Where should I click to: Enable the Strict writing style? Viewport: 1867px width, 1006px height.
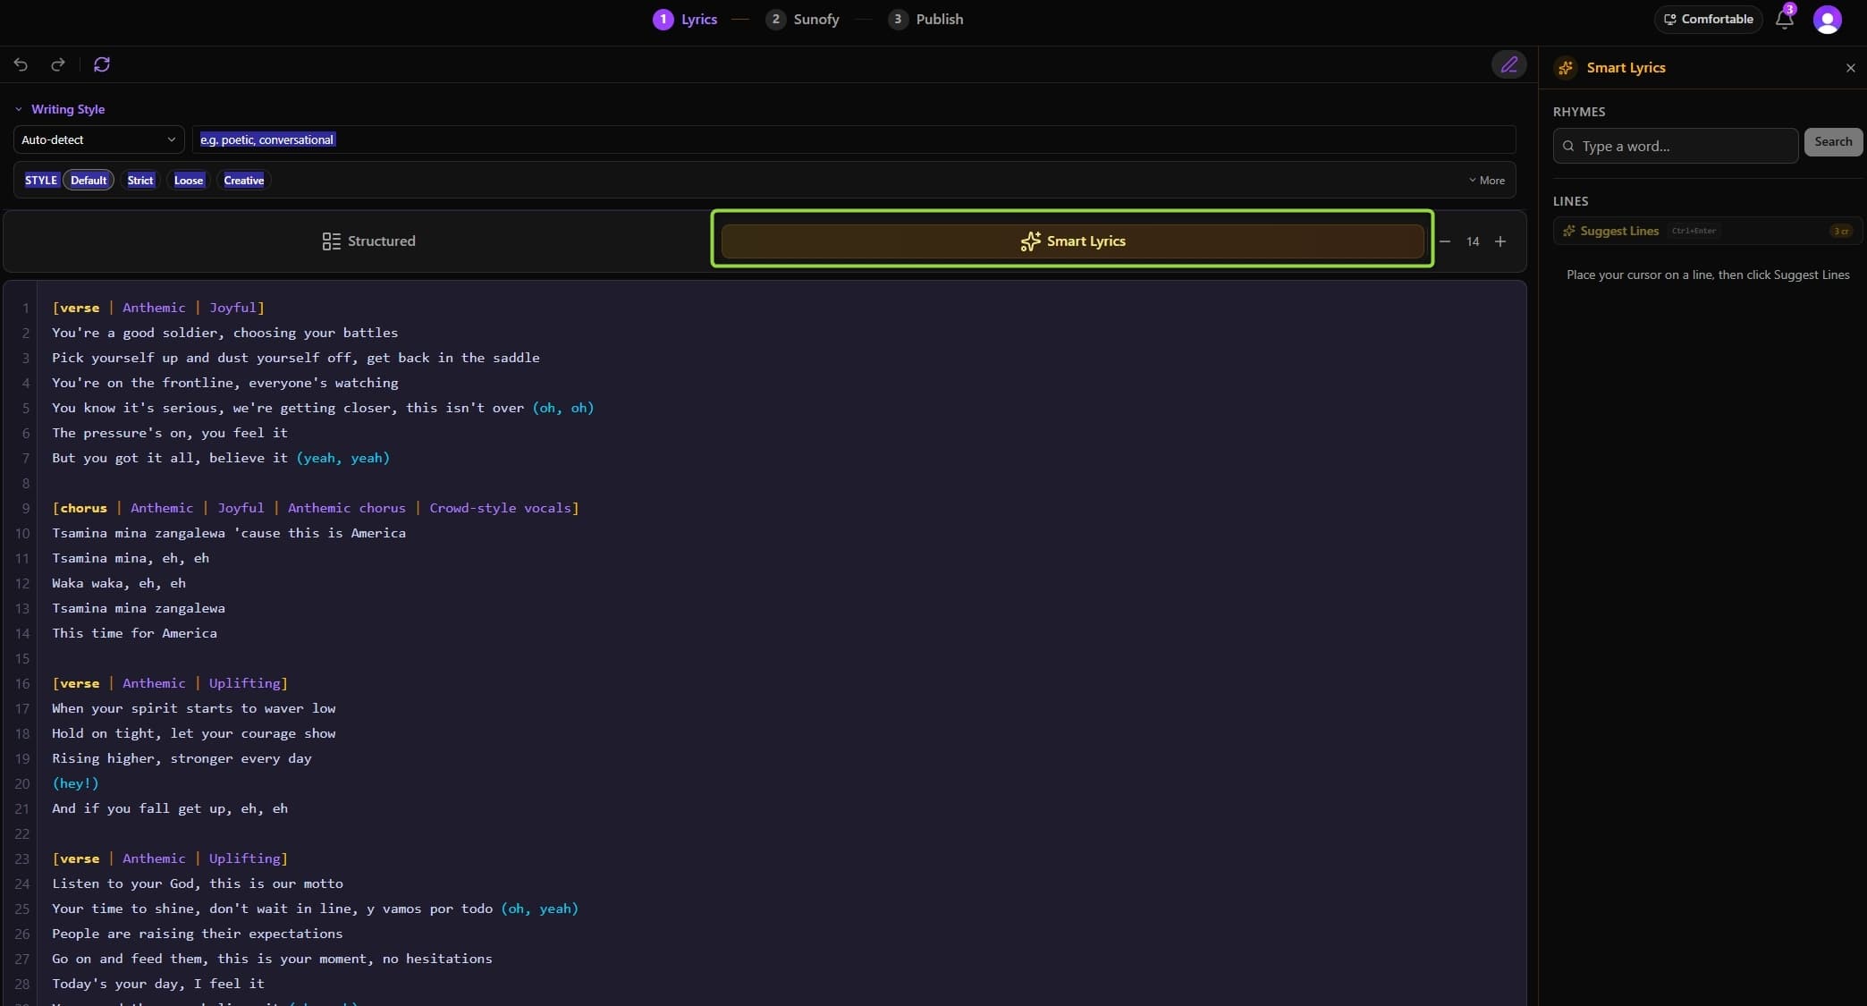tap(140, 180)
